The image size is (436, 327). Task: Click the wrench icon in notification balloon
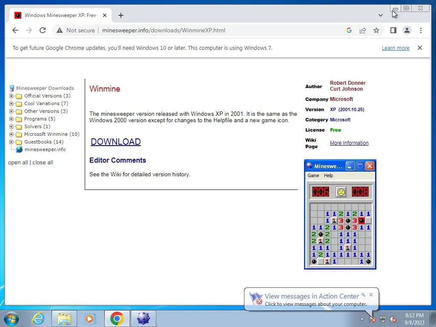(363, 295)
